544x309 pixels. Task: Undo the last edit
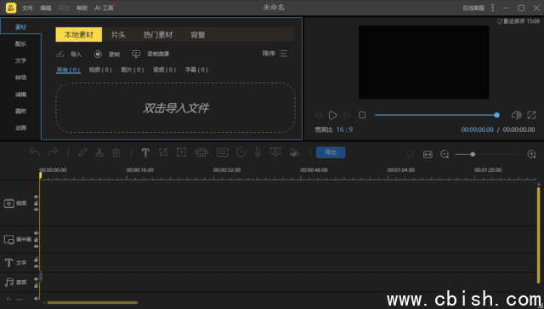click(x=35, y=152)
